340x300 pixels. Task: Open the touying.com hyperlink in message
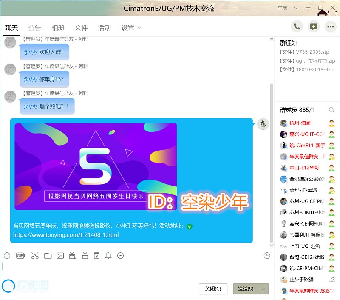(66, 235)
